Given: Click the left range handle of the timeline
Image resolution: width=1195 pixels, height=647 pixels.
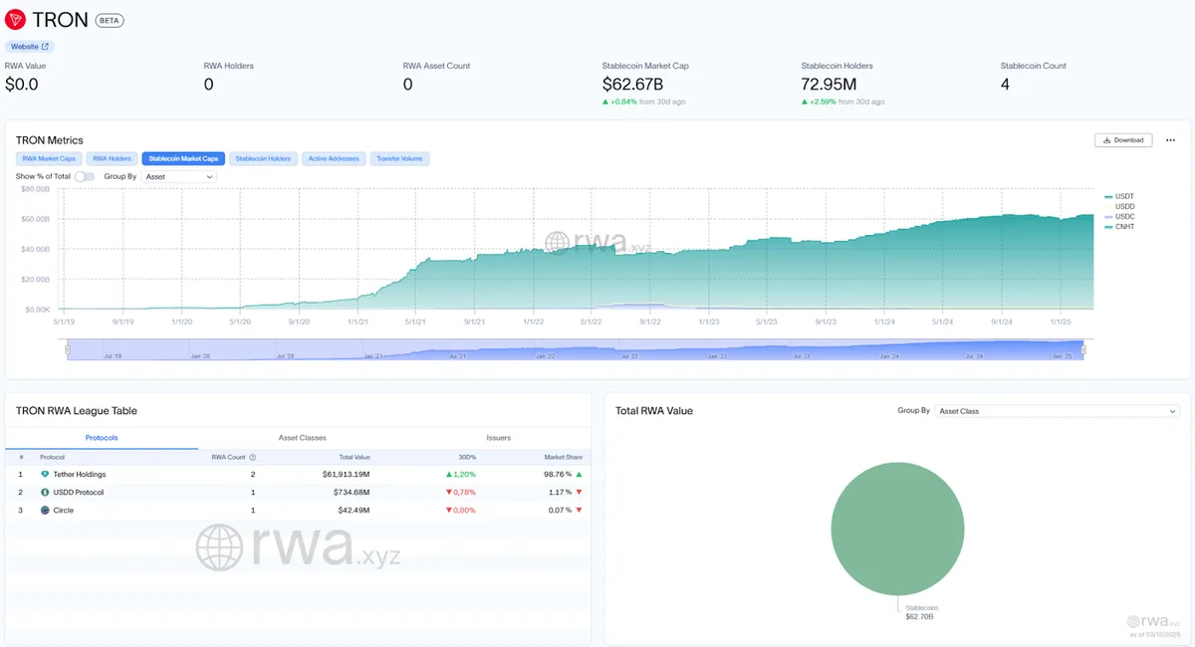Looking at the screenshot, I should (68, 349).
